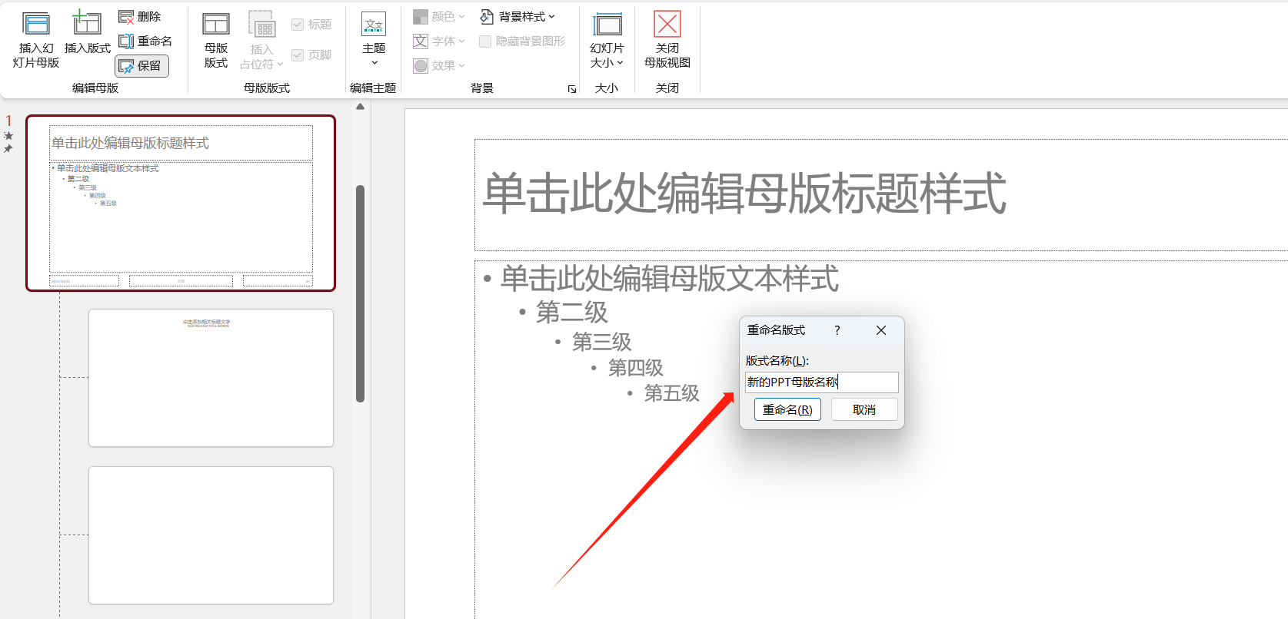Screen dimensions: 1288x619
Task: Open Master Layout (母版版式) button
Action: pyautogui.click(x=215, y=40)
